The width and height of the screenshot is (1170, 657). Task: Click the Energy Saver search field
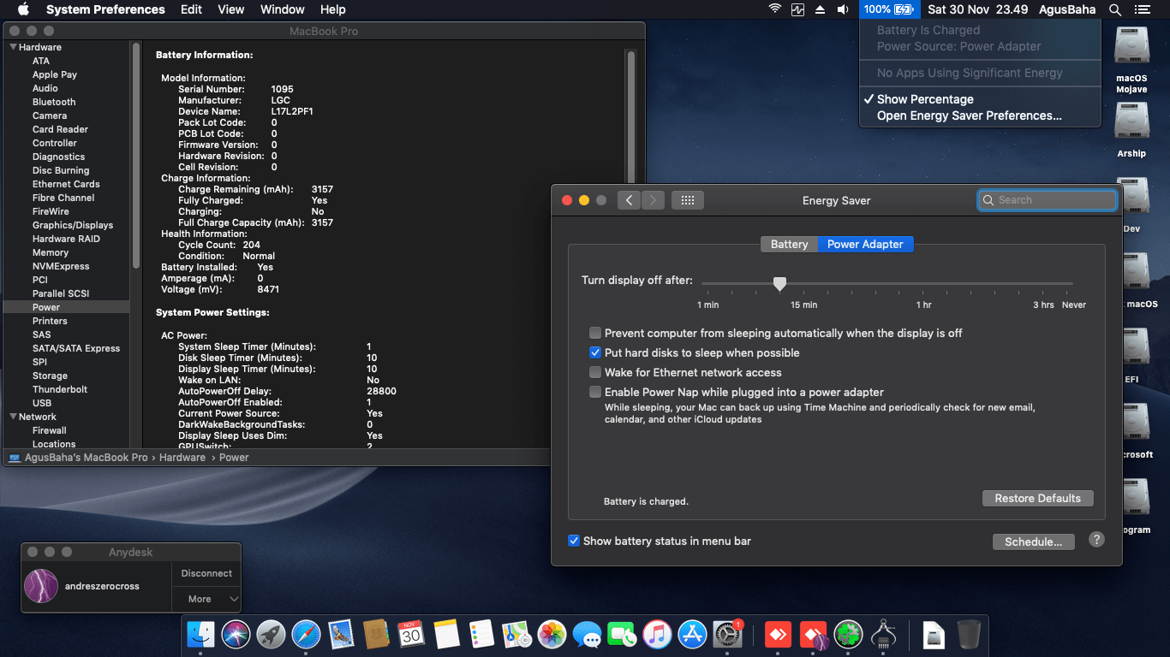pos(1048,200)
